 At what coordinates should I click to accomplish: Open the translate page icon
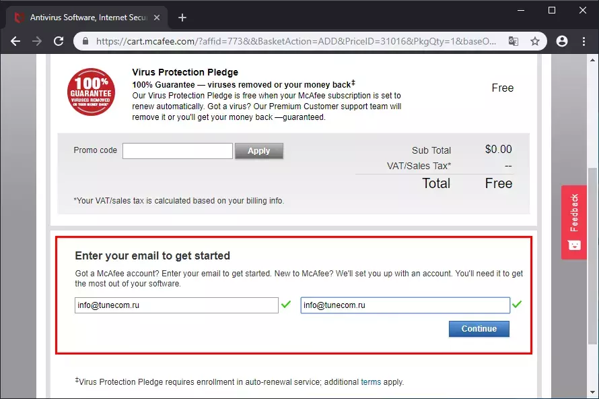coord(514,41)
